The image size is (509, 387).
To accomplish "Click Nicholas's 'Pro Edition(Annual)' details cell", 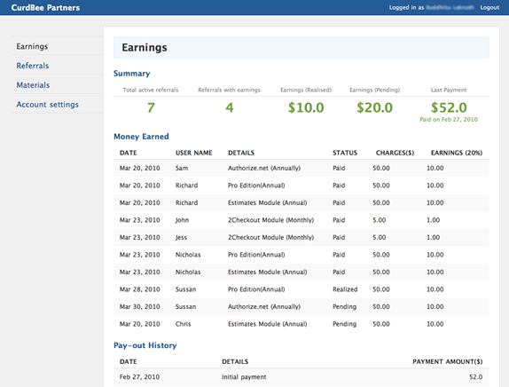I will tap(256, 255).
